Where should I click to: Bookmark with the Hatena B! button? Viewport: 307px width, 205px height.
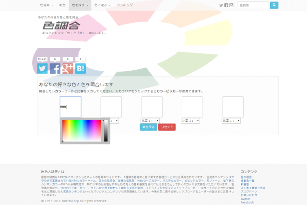[81, 68]
